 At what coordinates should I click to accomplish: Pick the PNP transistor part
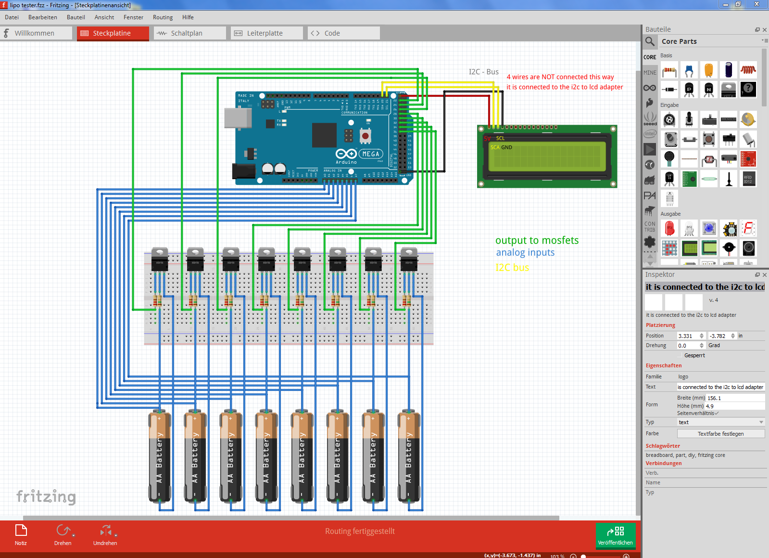click(689, 90)
